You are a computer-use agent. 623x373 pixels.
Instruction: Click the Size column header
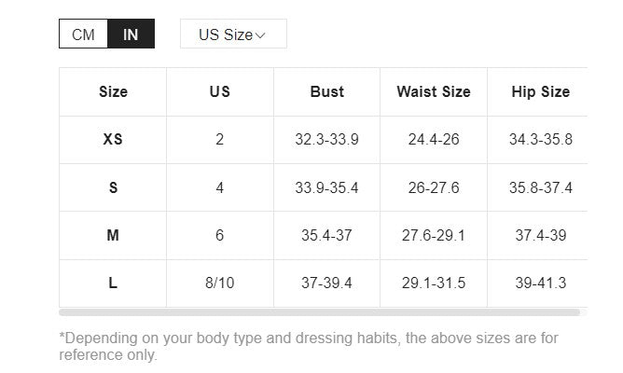point(113,91)
